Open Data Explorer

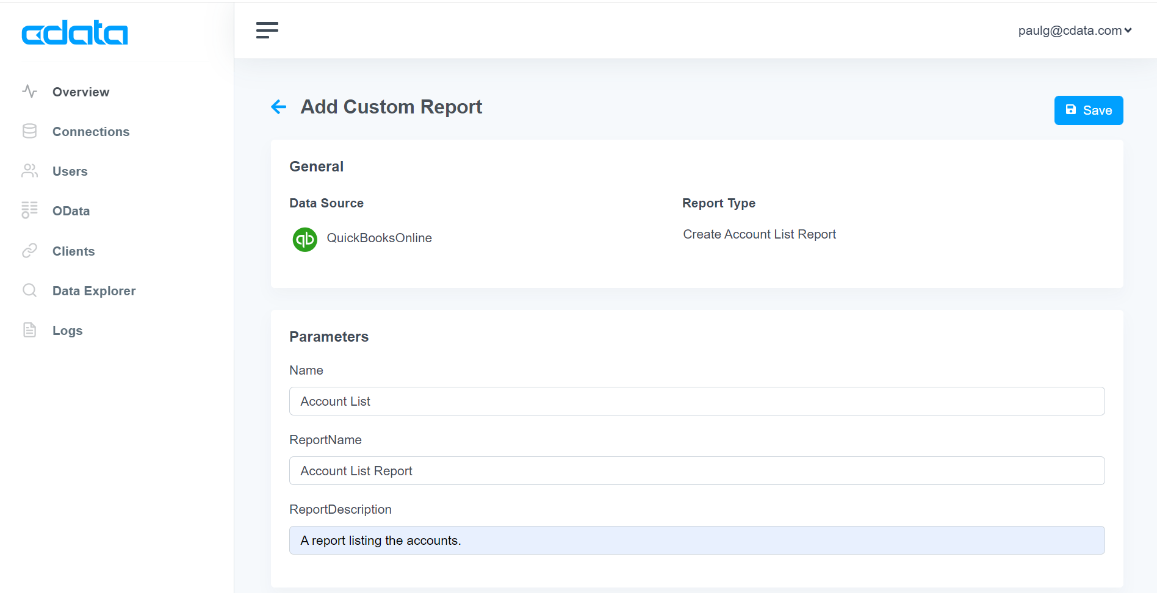(94, 291)
